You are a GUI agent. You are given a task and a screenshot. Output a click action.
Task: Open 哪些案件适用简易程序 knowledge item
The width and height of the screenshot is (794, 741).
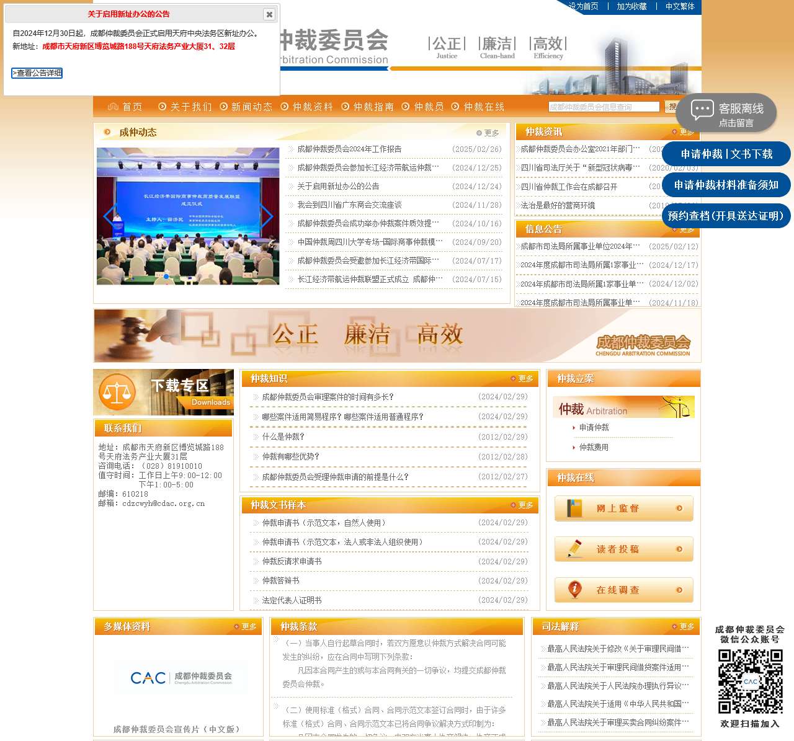[x=342, y=417]
